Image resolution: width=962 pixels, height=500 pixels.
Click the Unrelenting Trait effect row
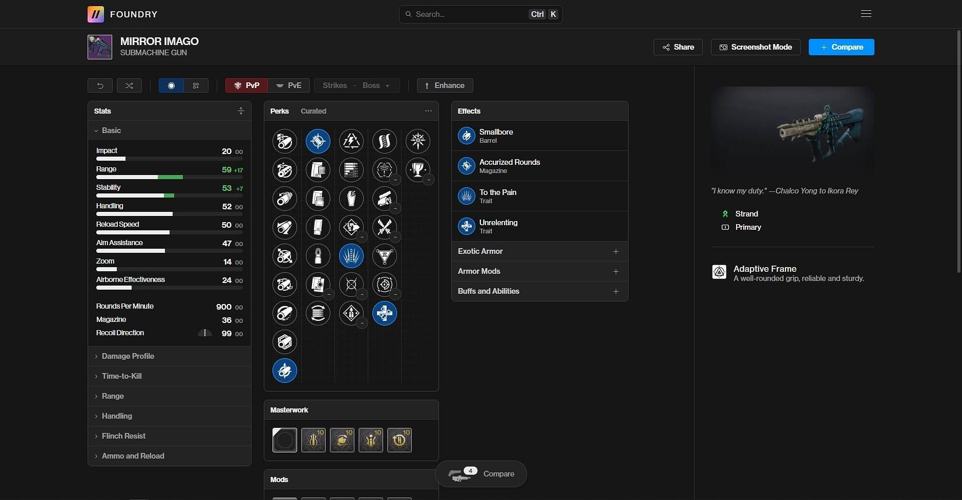539,226
